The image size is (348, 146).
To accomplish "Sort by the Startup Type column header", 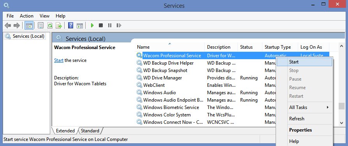I will [x=280, y=47].
